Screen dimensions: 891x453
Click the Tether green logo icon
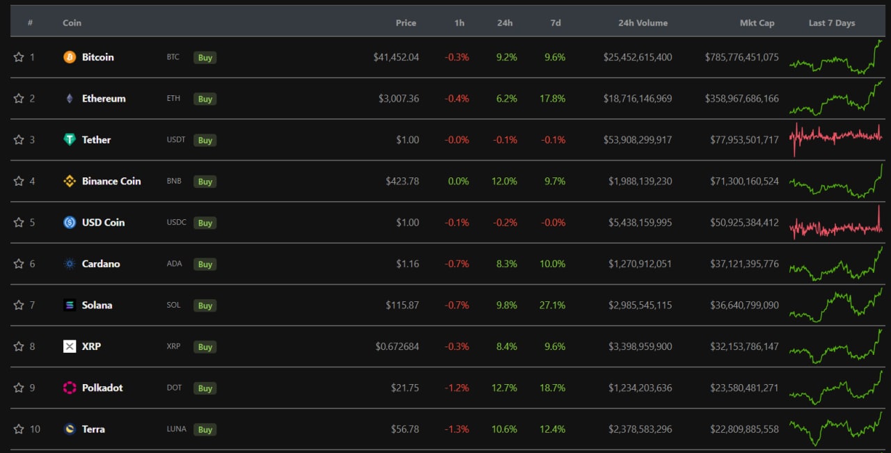point(70,140)
